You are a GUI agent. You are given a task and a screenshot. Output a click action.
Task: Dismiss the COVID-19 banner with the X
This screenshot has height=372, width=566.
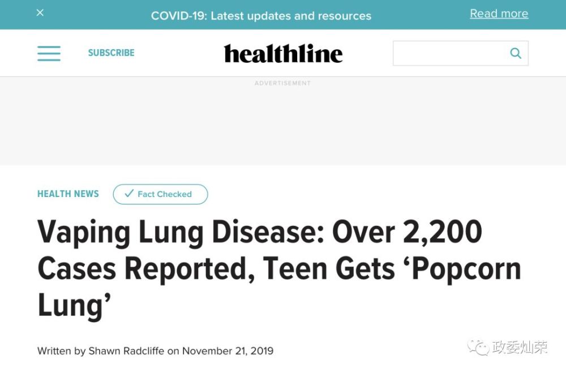(x=40, y=12)
